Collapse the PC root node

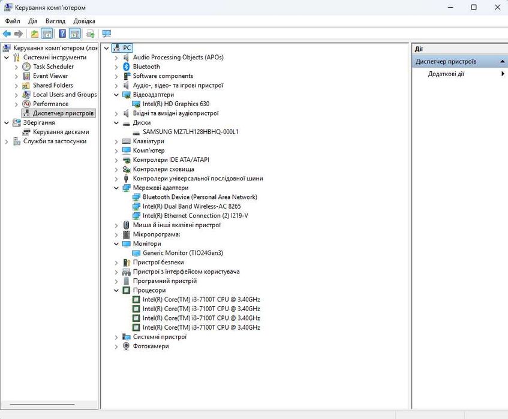(x=106, y=48)
